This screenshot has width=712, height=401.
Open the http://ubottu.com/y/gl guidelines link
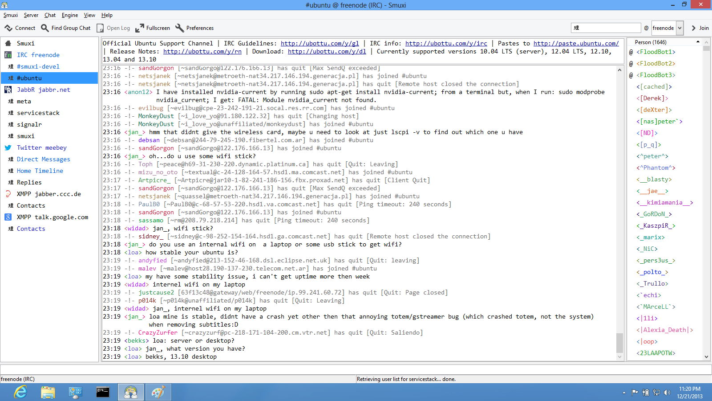320,43
